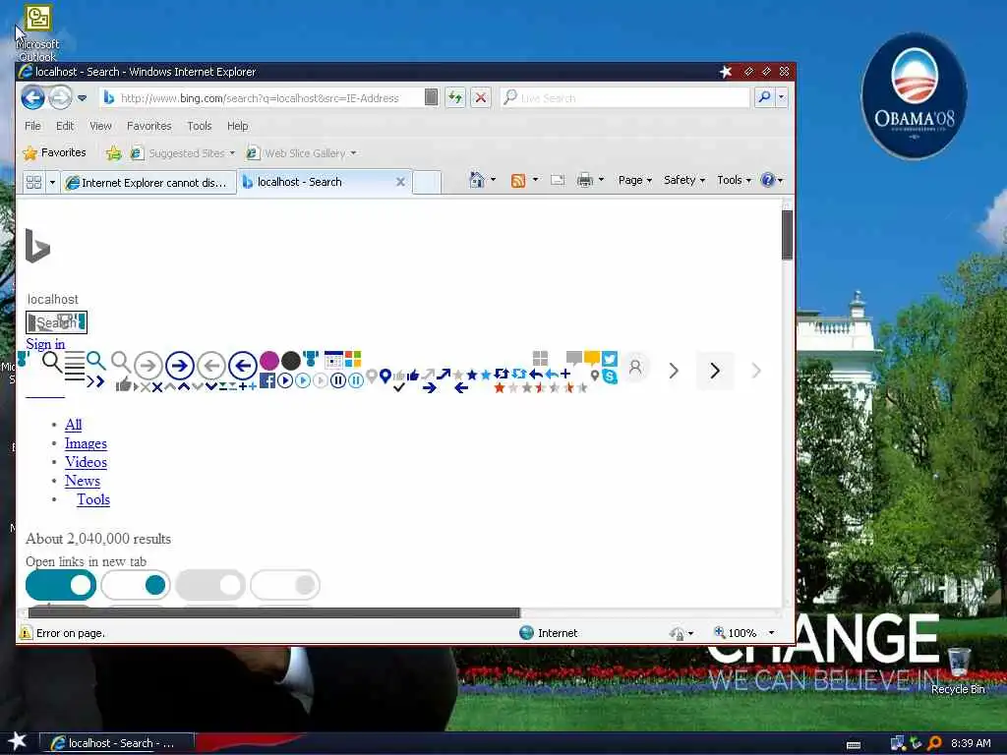Screen dimensions: 1007x755
Task: Open the Page dropdown menu
Action: [635, 181]
